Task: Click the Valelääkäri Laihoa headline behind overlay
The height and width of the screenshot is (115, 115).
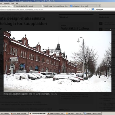Action: [x=75, y=28]
